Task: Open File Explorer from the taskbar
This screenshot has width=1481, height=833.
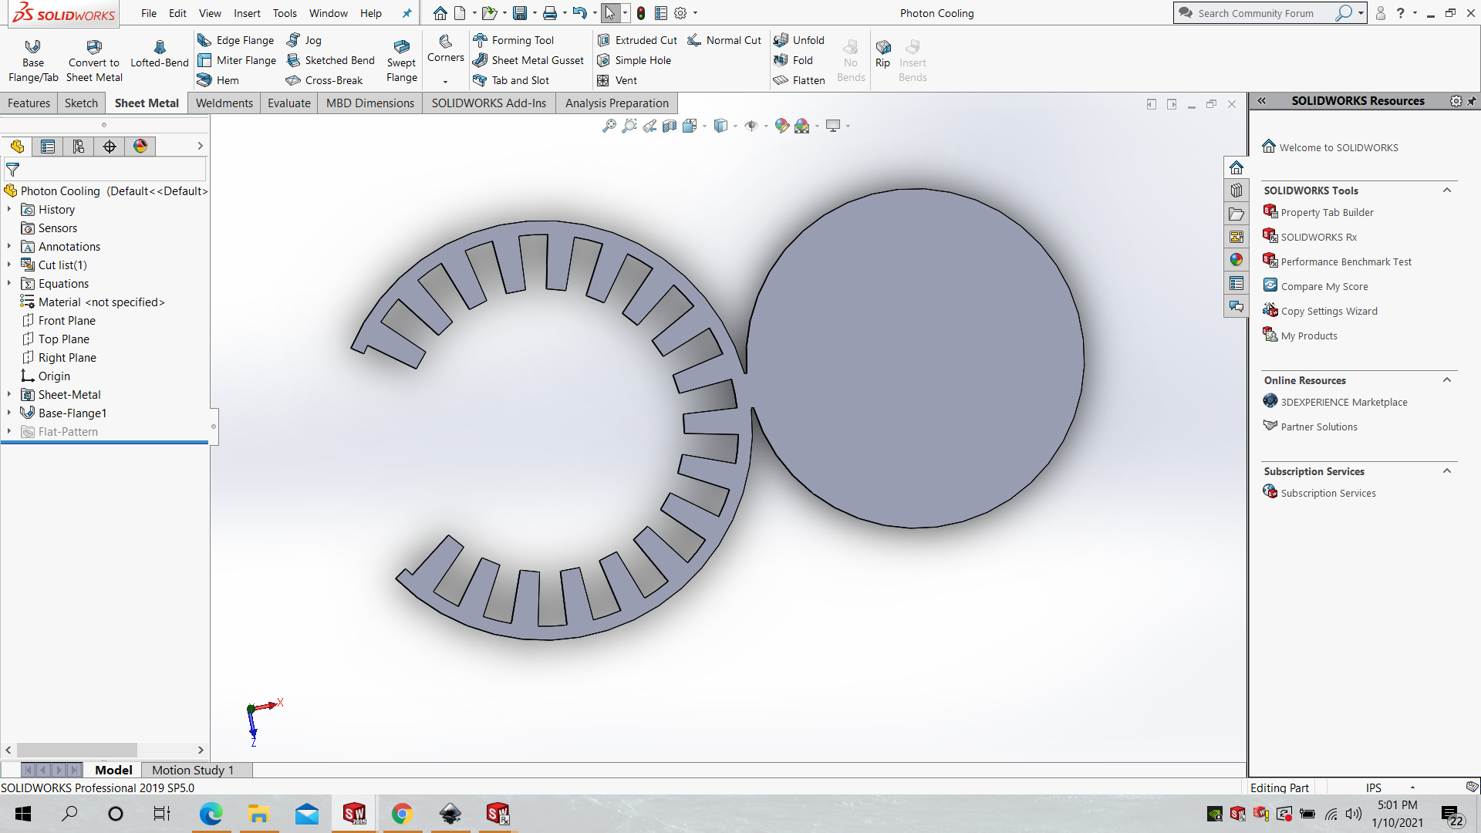Action: pos(258,814)
